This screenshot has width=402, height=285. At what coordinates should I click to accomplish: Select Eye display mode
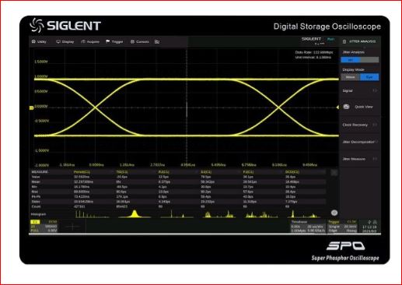pos(369,77)
